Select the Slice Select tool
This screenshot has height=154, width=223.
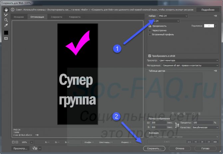[6, 15]
